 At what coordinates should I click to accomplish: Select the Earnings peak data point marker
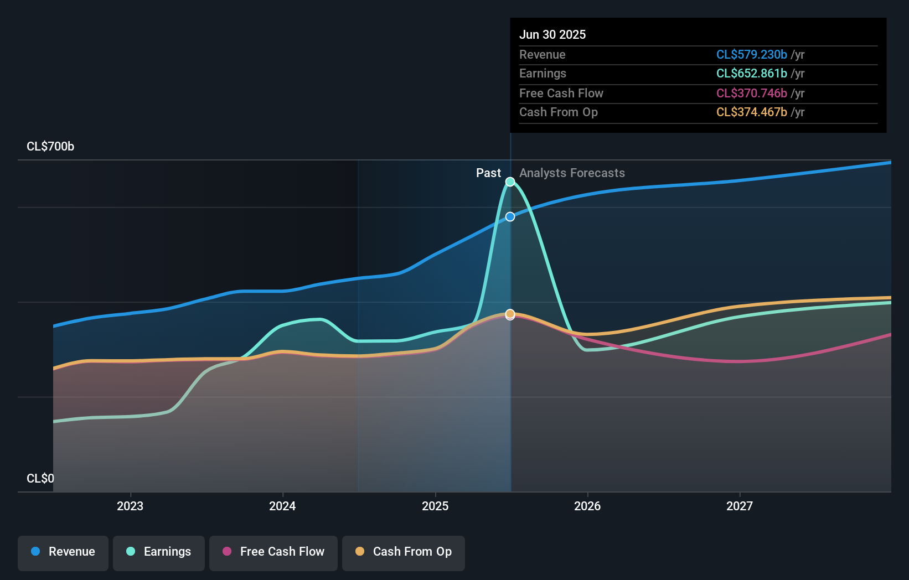pos(510,182)
